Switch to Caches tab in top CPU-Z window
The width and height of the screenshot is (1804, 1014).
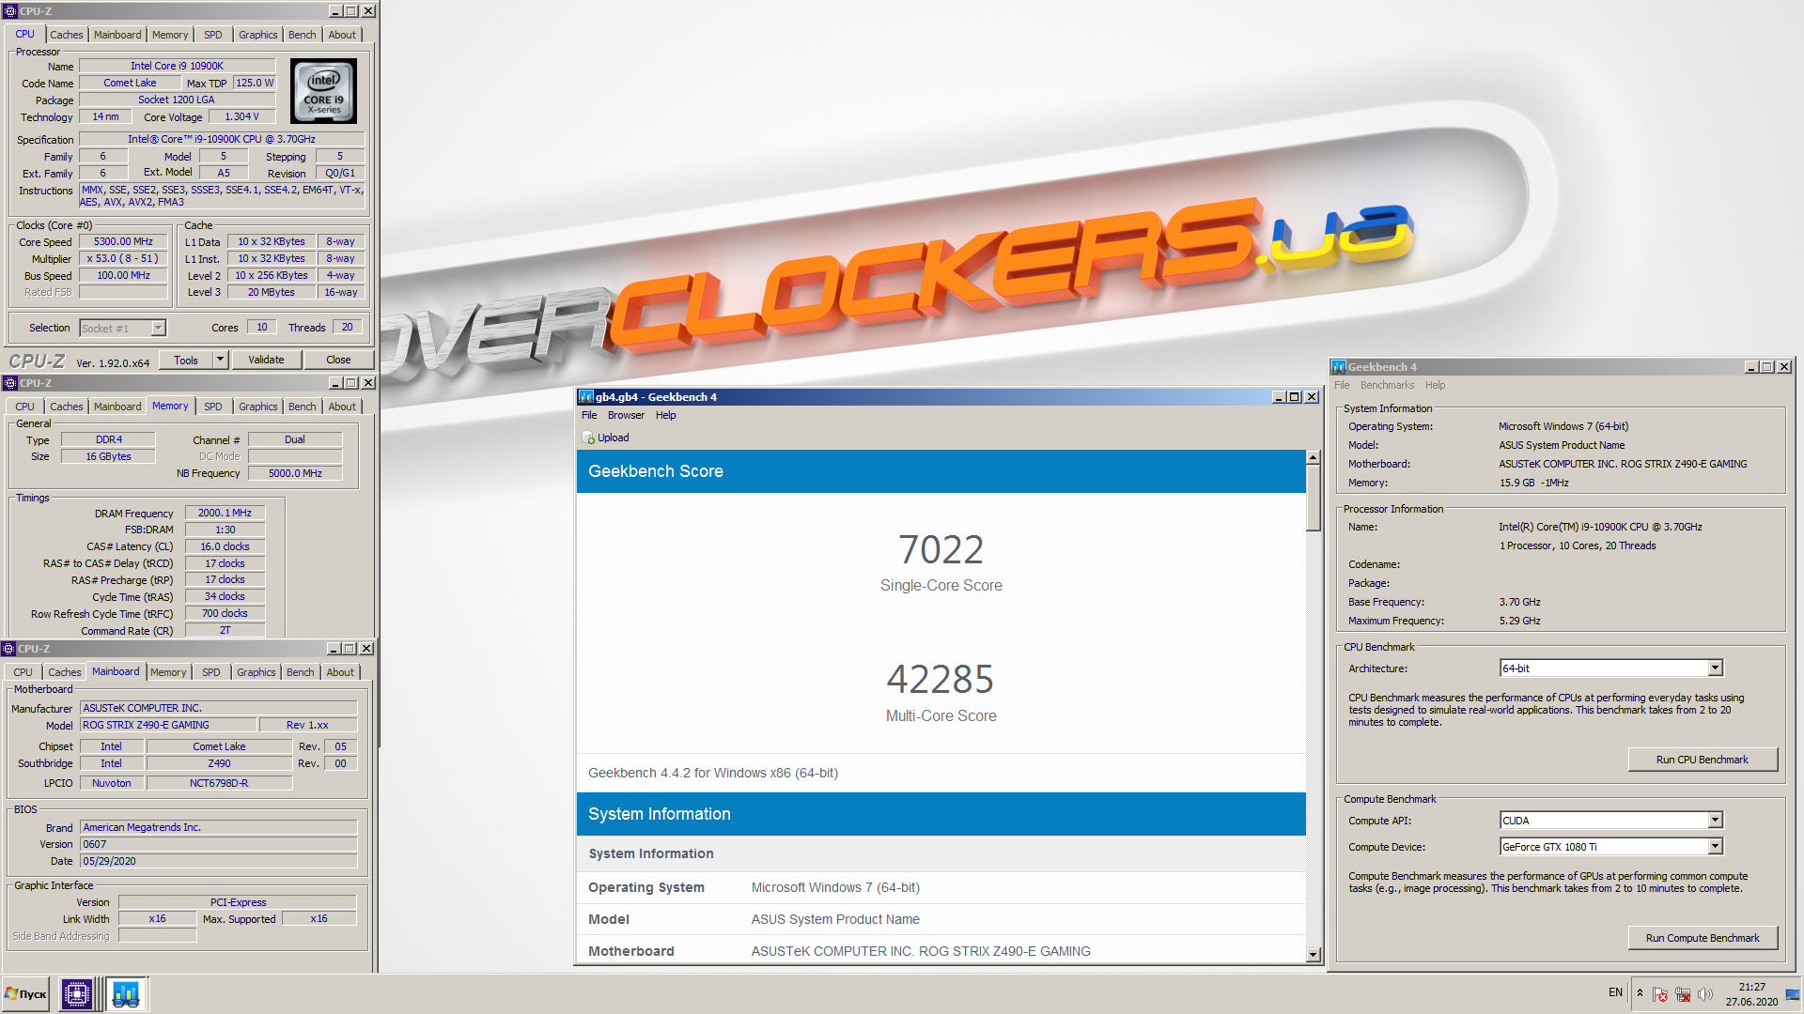66,35
